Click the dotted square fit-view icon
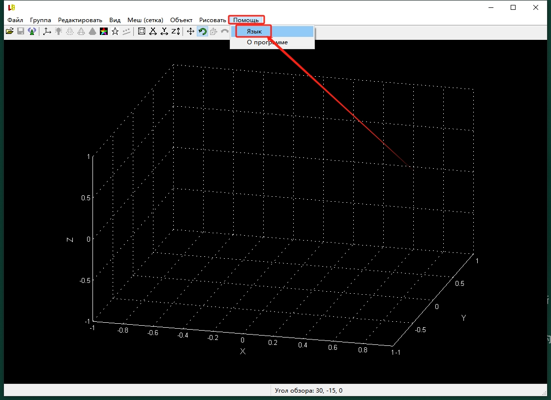Image resolution: width=551 pixels, height=400 pixels. point(142,31)
